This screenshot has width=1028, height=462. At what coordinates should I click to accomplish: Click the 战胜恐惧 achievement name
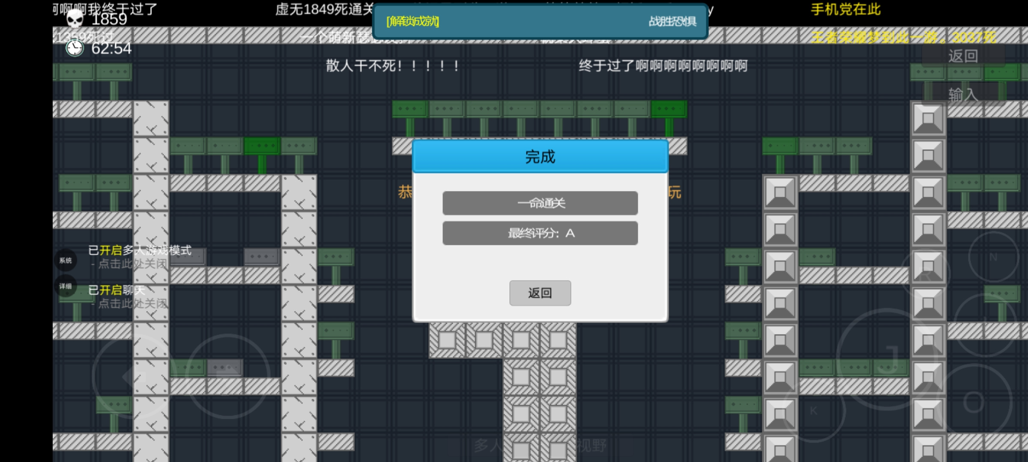672,21
